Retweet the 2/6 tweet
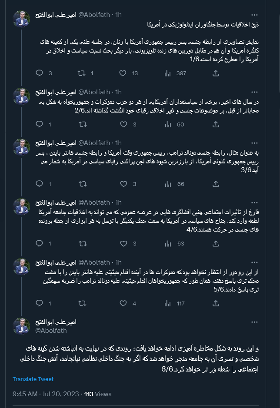The height and width of the screenshot is (408, 280). click(83, 125)
